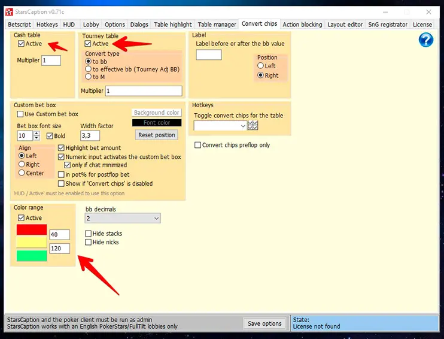Decrease bet box font size with down arrow
444x339 pixels.
point(37,138)
